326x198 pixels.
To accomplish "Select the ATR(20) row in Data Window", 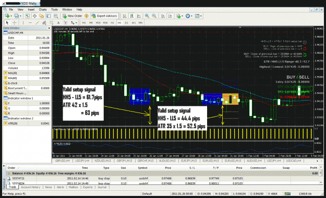I will coord(27,123).
